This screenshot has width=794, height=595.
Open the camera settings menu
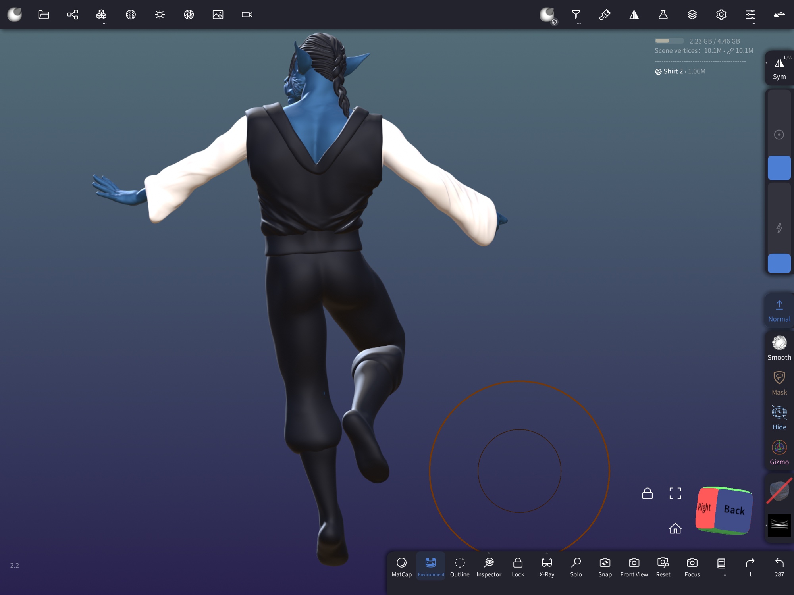pyautogui.click(x=247, y=15)
